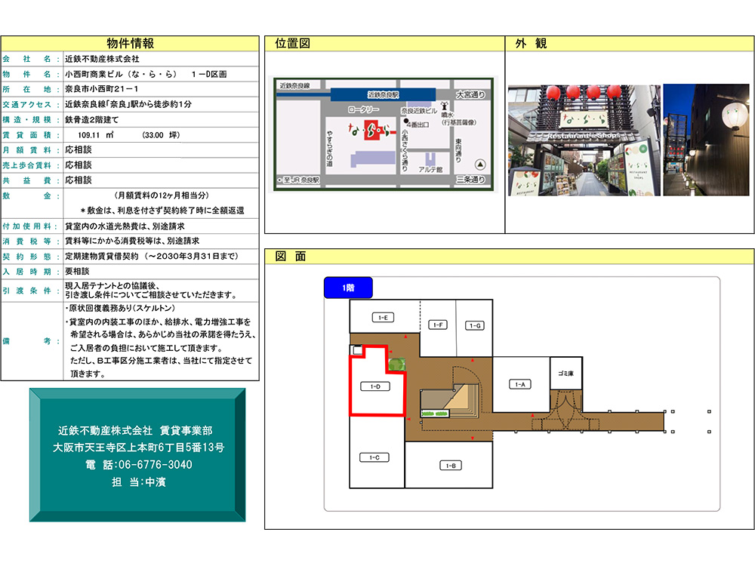755x566 pixels.
Task: Click 月額賃料 label
Action: 26,149
